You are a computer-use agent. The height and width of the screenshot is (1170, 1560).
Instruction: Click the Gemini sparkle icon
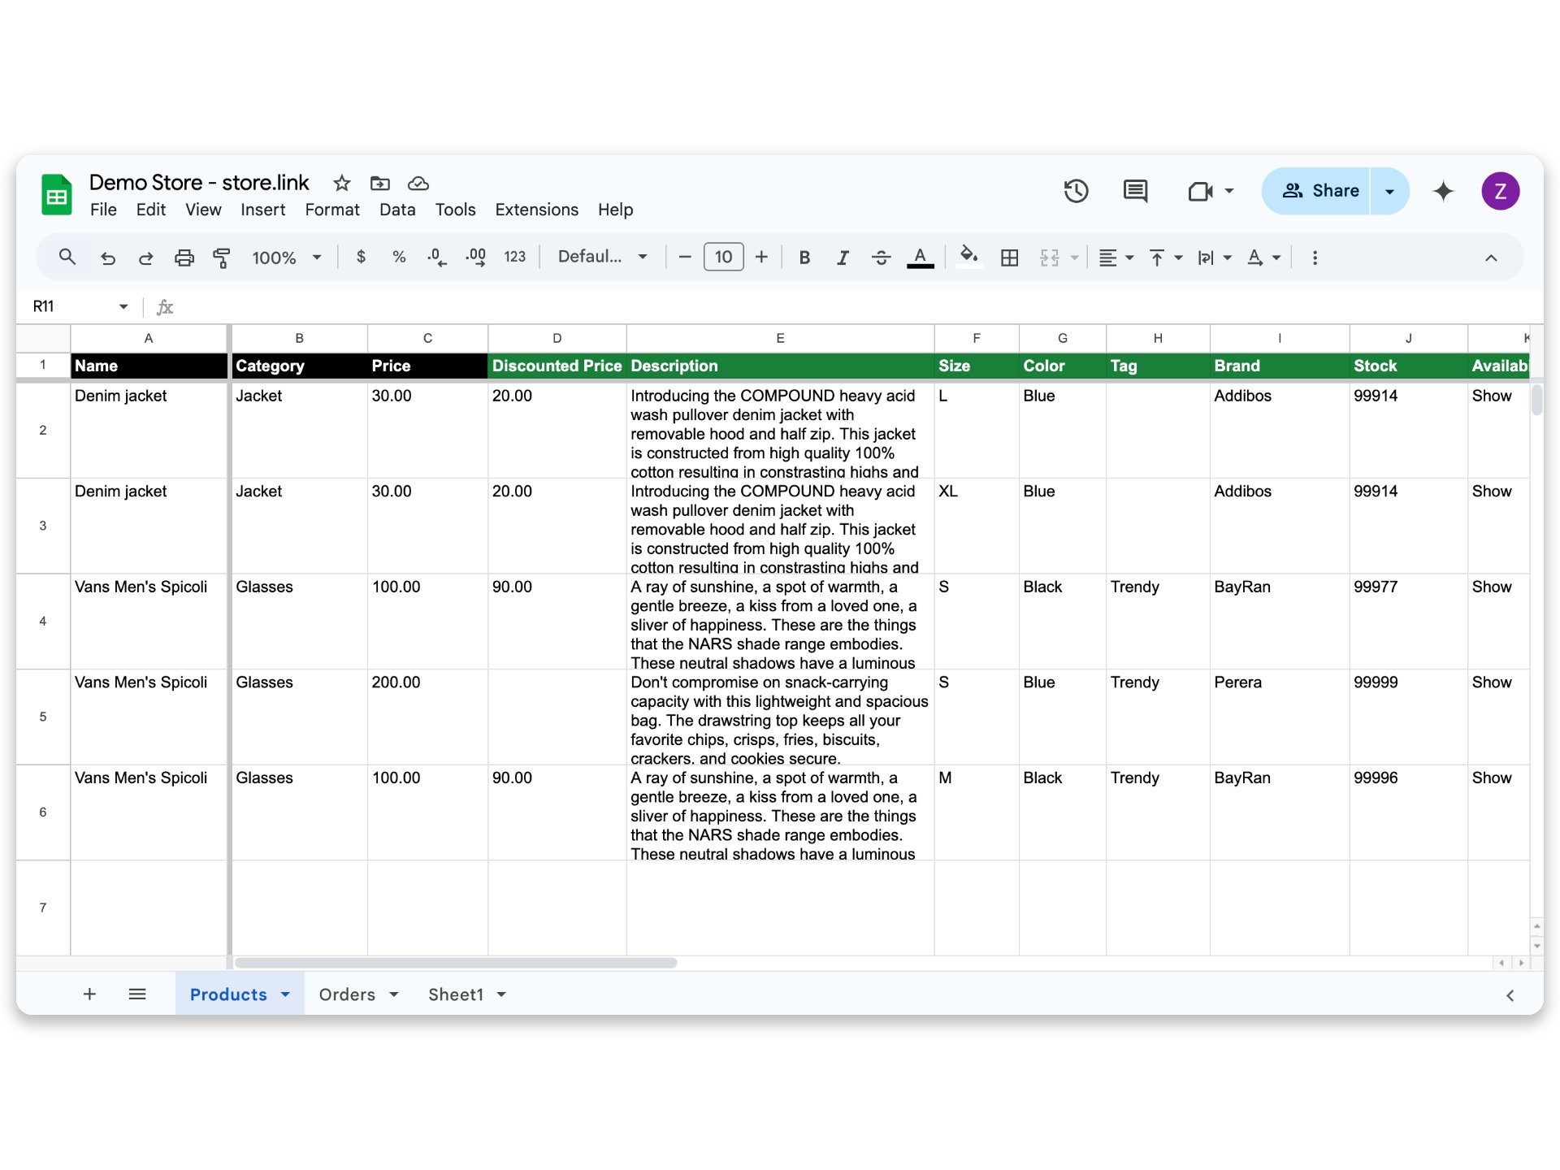(x=1443, y=191)
